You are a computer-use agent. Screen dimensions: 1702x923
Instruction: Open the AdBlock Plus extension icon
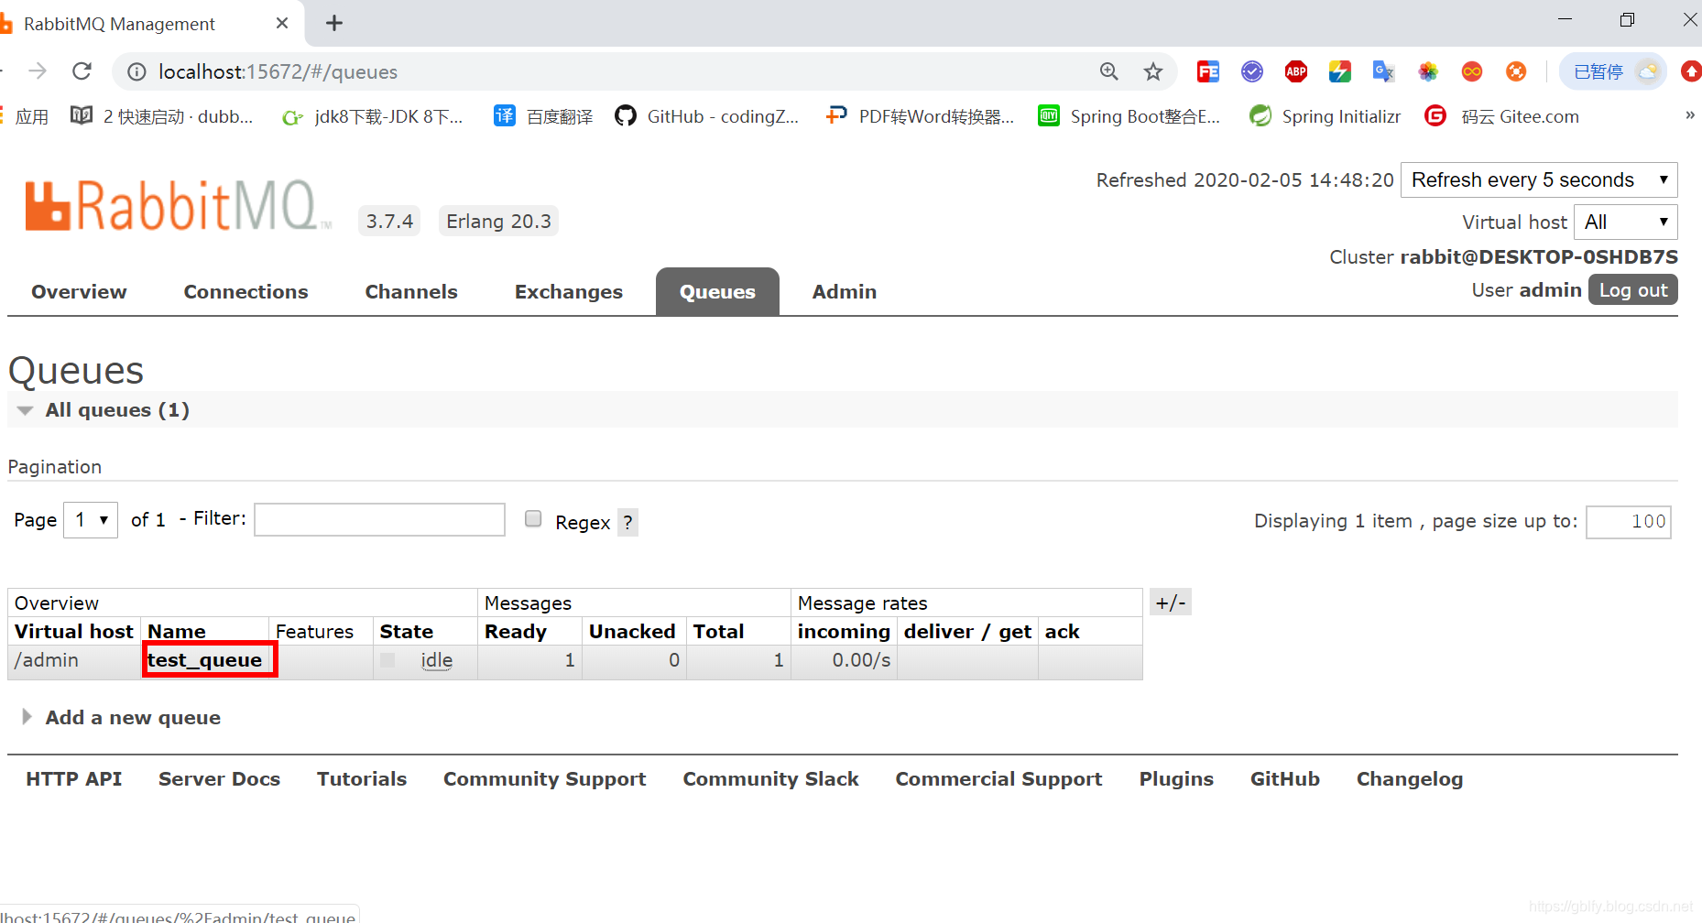1296,71
